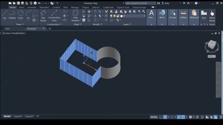Toggle object snap tracking button

(179, 117)
